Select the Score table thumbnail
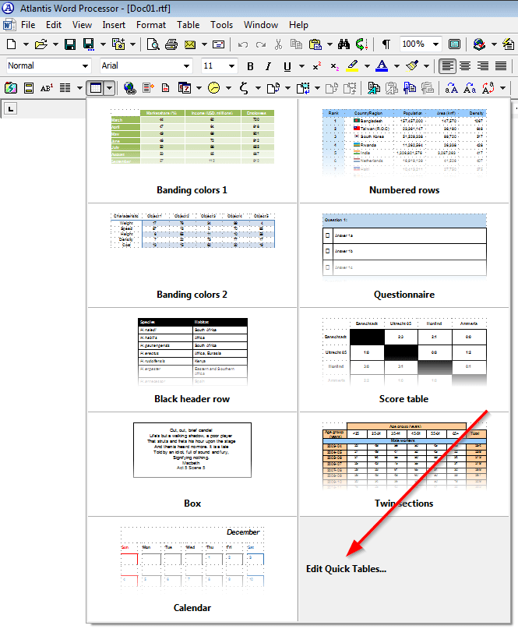The image size is (518, 629). tap(403, 359)
